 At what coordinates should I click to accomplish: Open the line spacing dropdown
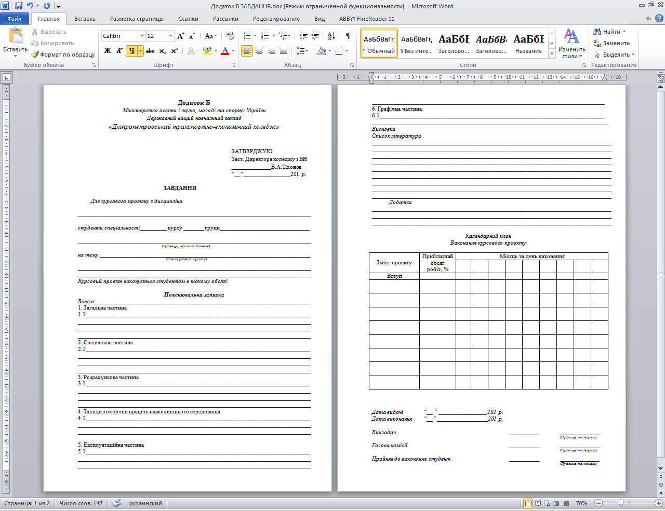point(302,51)
